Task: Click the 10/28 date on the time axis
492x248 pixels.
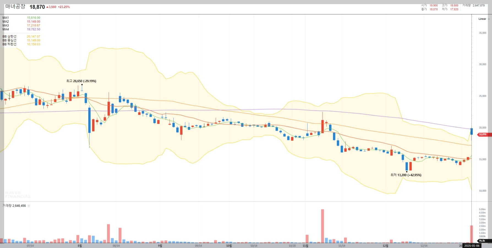Action: (292, 246)
